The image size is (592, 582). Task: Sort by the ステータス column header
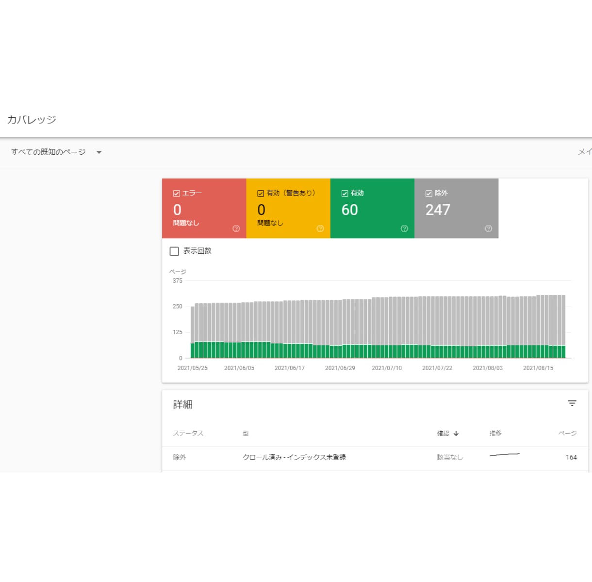tap(188, 433)
